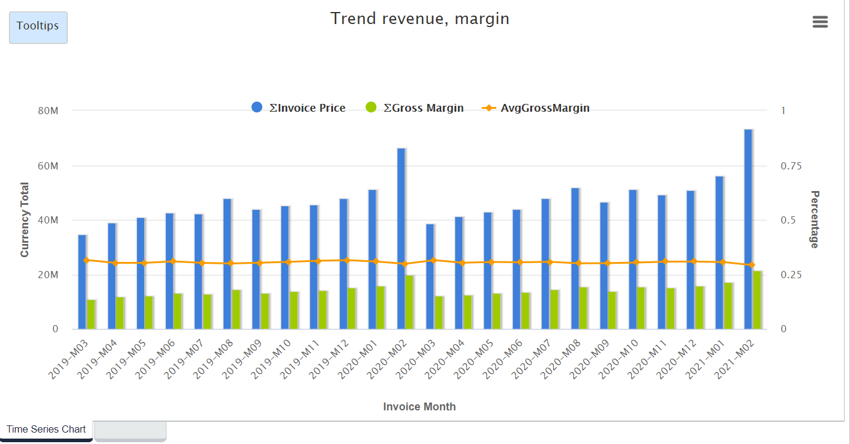The height and width of the screenshot is (444, 850).
Task: Select the 2019-M03 blue invoice bar
Action: point(82,282)
